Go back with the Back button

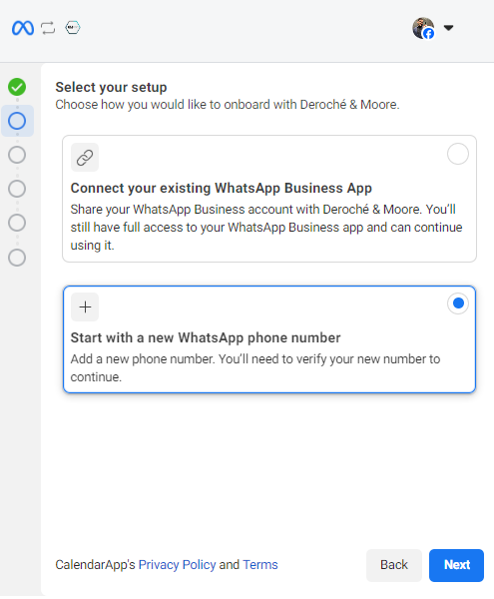(x=394, y=565)
